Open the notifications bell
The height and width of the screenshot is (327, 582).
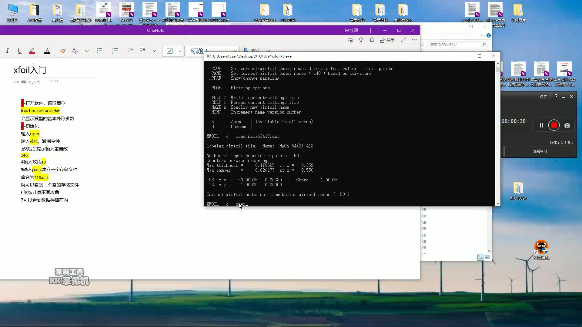point(372,40)
